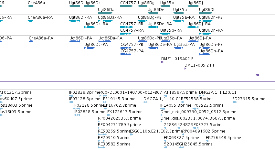Select the Ugt86De-PA protein
Screen dimensions: 275x149
[153, 48]
